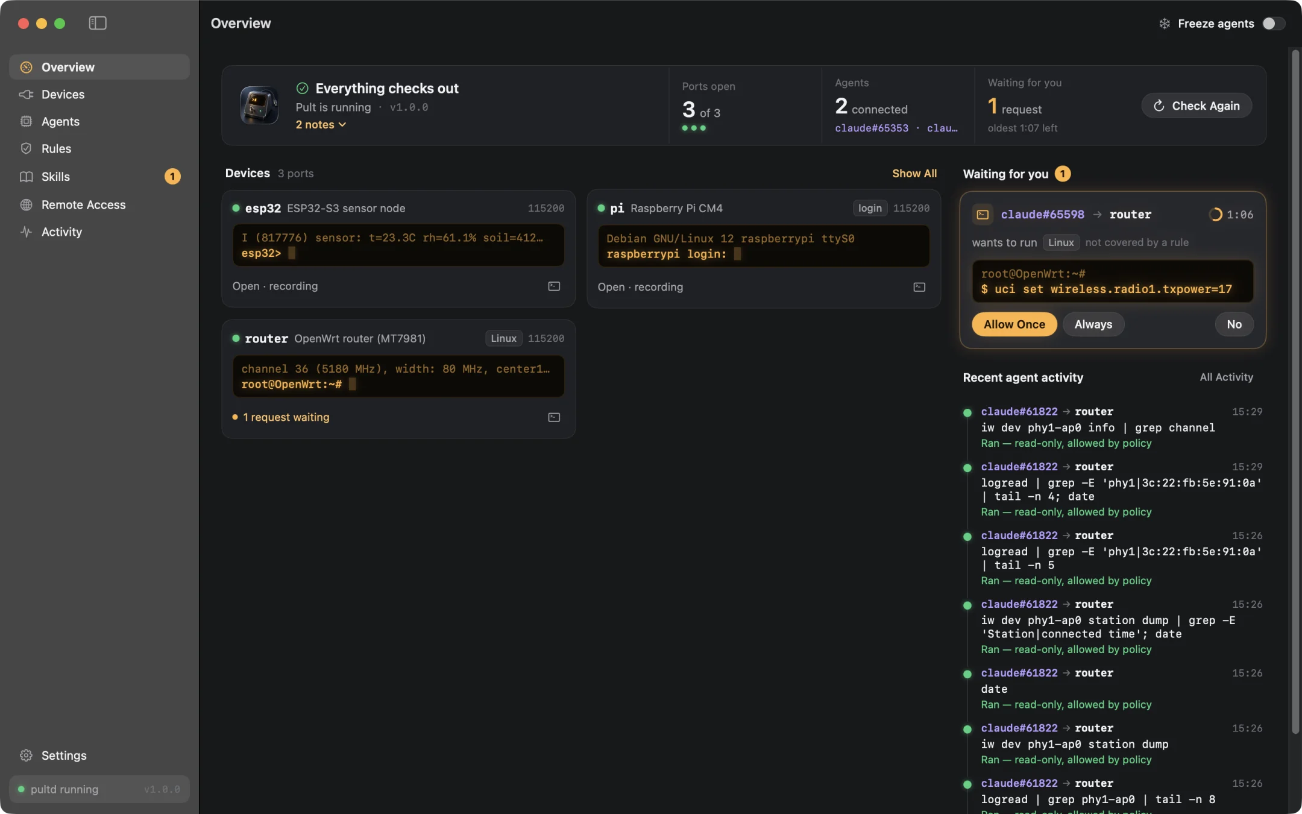1302x814 pixels.
Task: Click the Rules shield icon
Action: pos(26,148)
